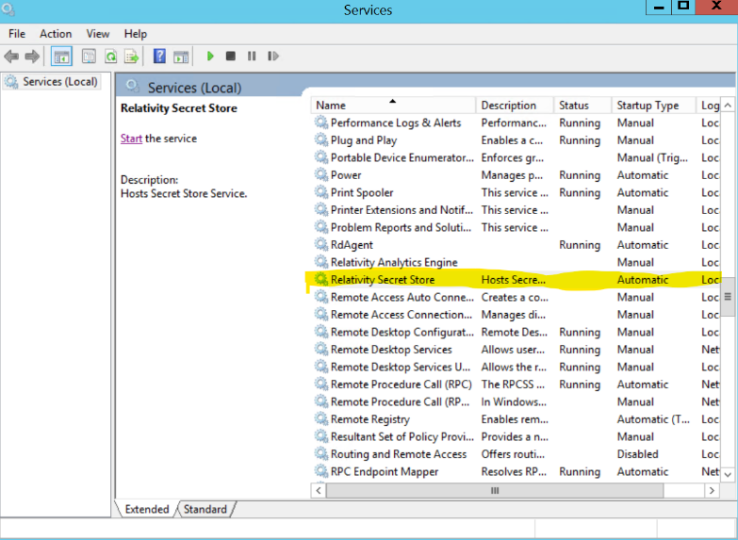Image resolution: width=738 pixels, height=540 pixels.
Task: Click the Restart Service toolbar icon
Action: coord(273,57)
